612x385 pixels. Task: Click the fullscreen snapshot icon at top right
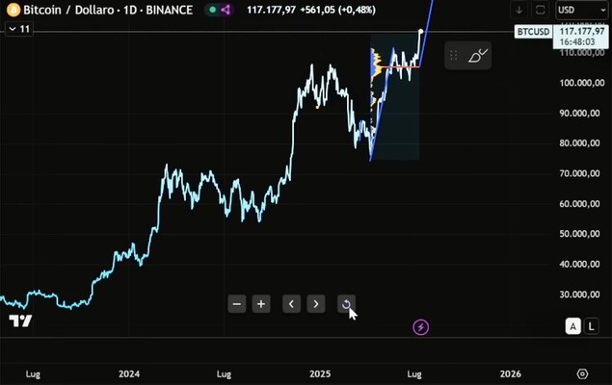(x=540, y=11)
